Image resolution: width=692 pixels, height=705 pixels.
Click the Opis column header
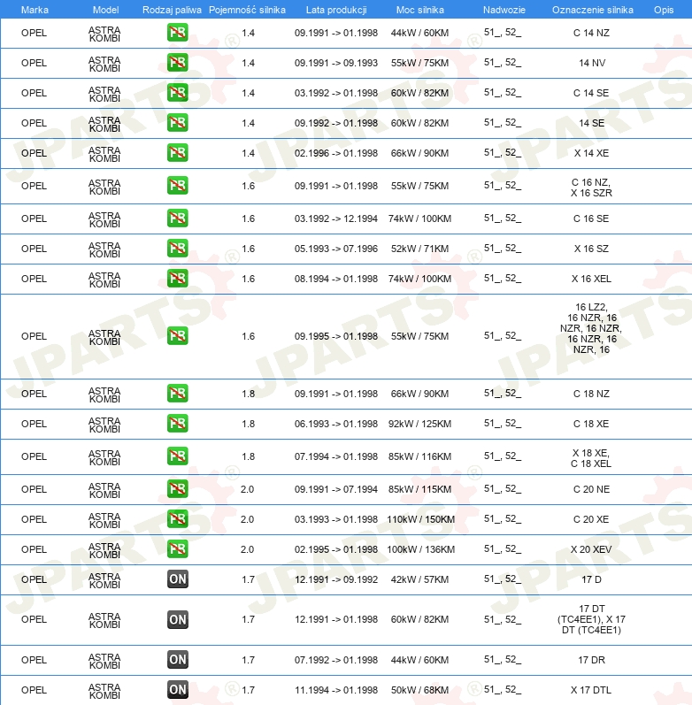tap(663, 9)
